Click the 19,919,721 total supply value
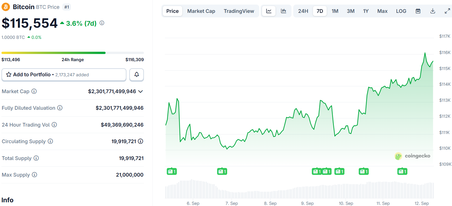 tap(131, 158)
